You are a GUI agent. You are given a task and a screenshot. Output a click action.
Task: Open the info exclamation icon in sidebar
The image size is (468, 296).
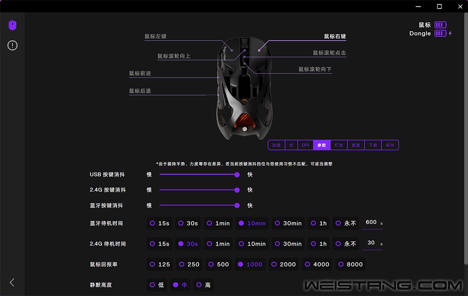[12, 46]
